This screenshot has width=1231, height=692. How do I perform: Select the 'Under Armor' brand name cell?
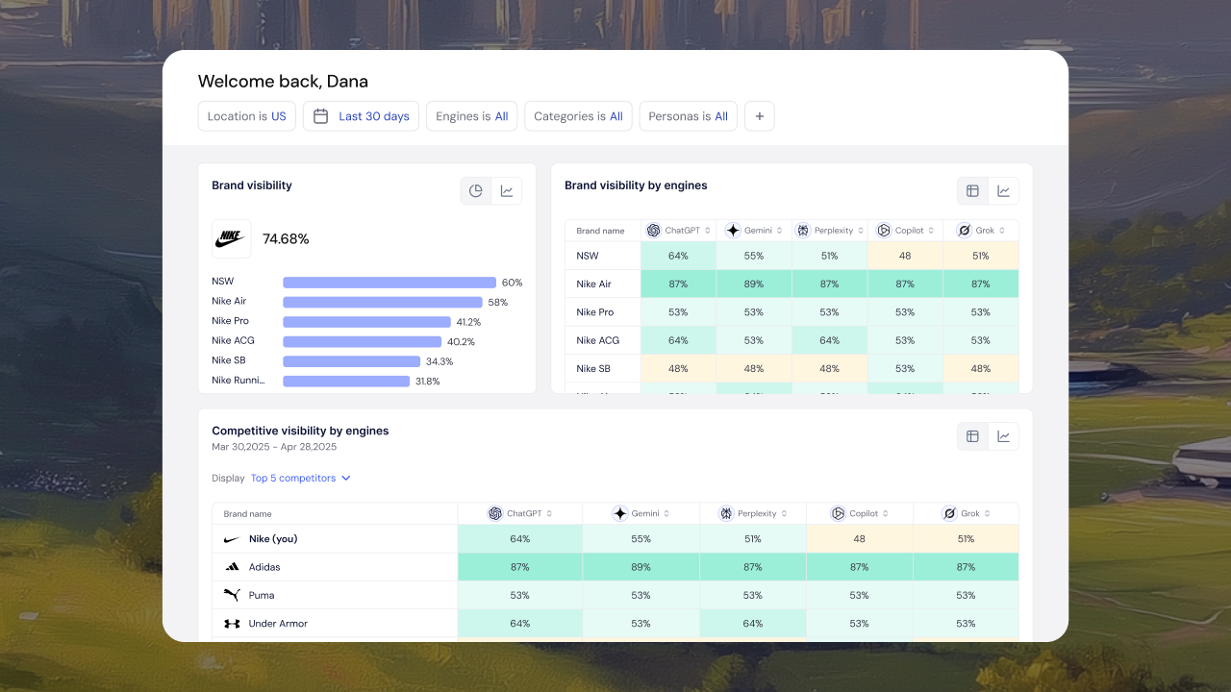tap(335, 624)
